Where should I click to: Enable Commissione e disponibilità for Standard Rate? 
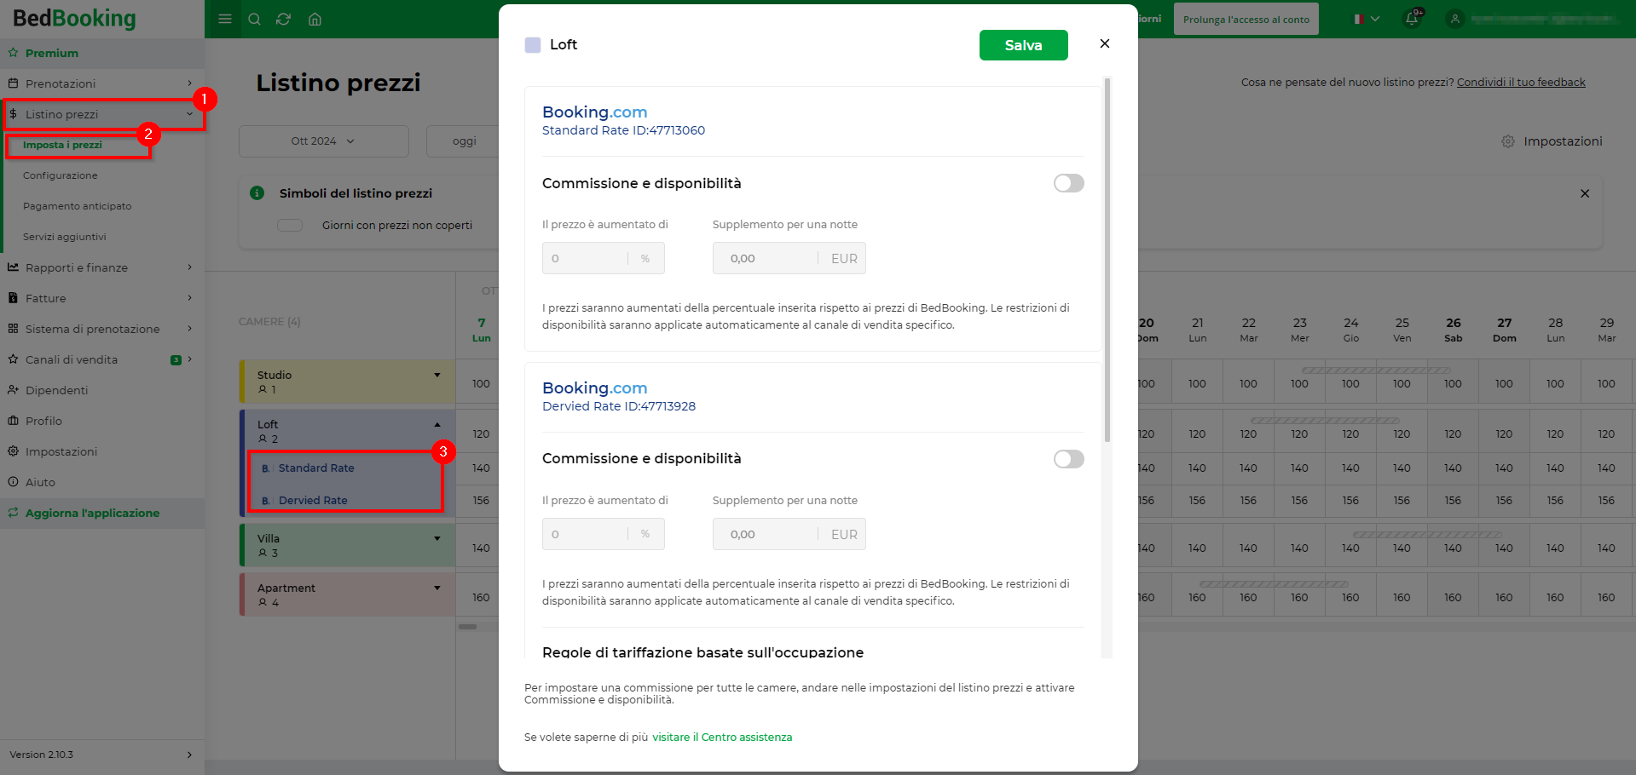pos(1069,183)
